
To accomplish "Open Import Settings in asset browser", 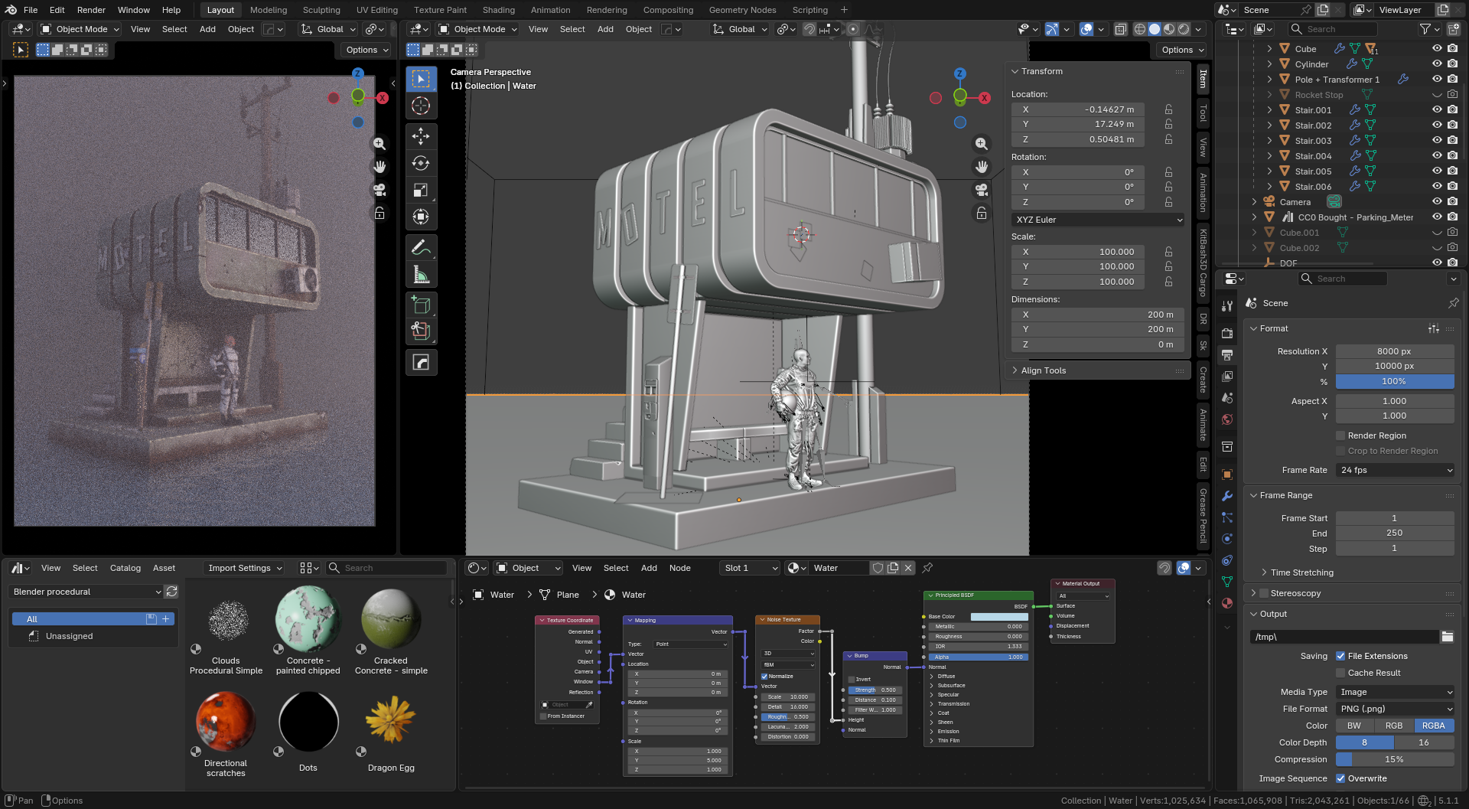I will pyautogui.click(x=245, y=568).
